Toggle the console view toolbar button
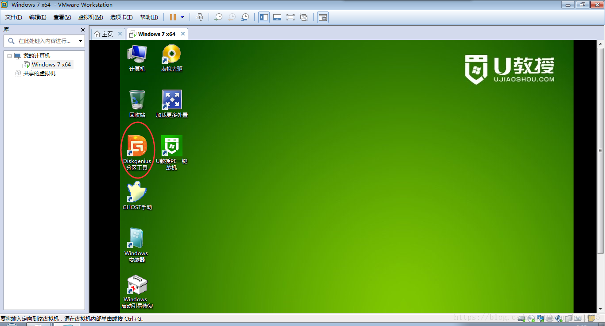The height and width of the screenshot is (326, 605). tap(323, 17)
